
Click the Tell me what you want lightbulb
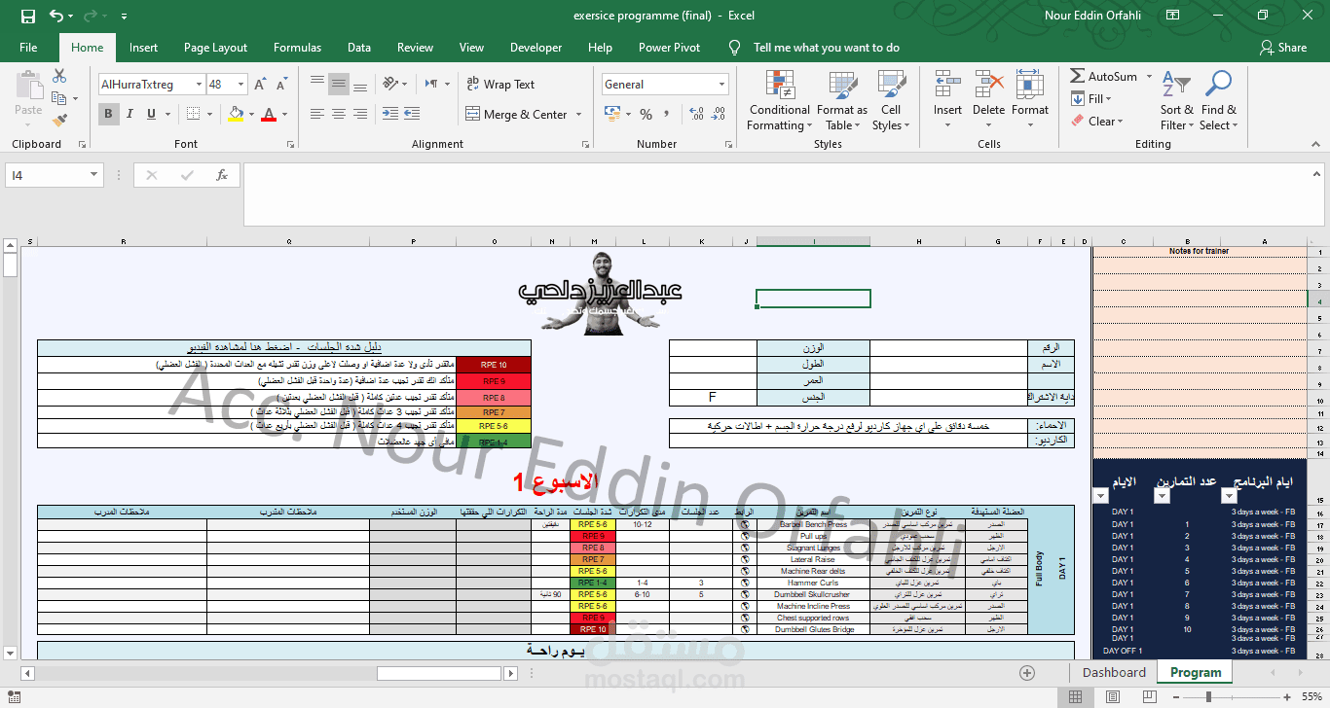(735, 47)
